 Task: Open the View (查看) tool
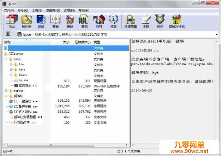(x=56, y=21)
